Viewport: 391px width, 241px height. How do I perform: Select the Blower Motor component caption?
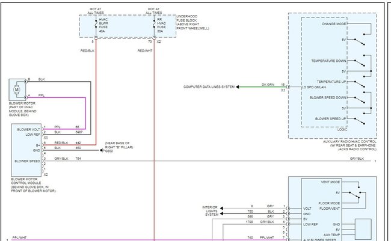(x=22, y=109)
